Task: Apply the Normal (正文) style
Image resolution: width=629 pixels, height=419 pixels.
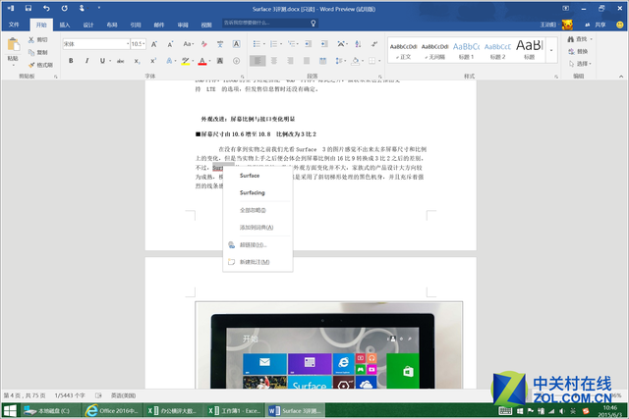Action: 404,50
